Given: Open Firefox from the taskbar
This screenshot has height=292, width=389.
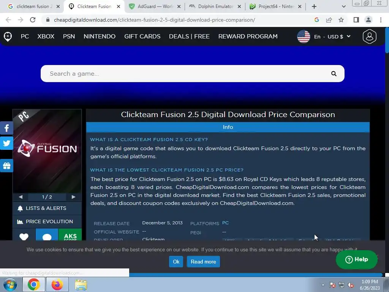Looking at the screenshot, I should [x=57, y=284].
